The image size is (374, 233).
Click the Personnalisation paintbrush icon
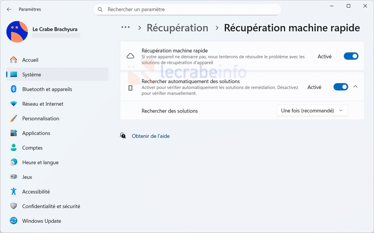tap(14, 119)
